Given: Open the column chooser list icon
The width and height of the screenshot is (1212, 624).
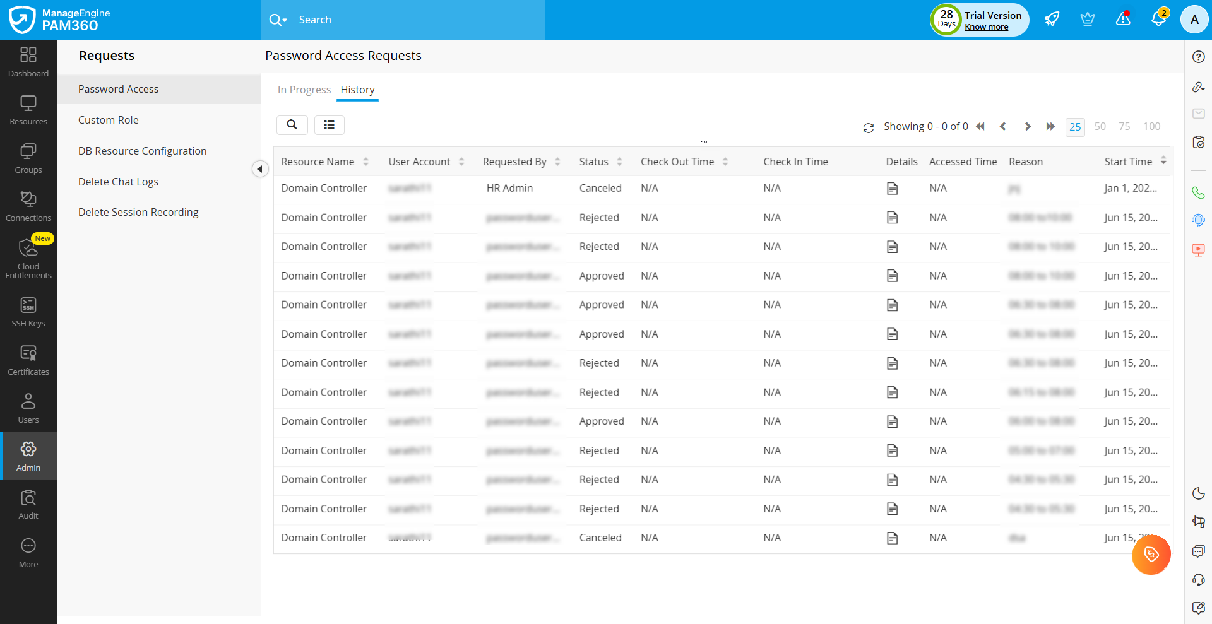Looking at the screenshot, I should 329,125.
